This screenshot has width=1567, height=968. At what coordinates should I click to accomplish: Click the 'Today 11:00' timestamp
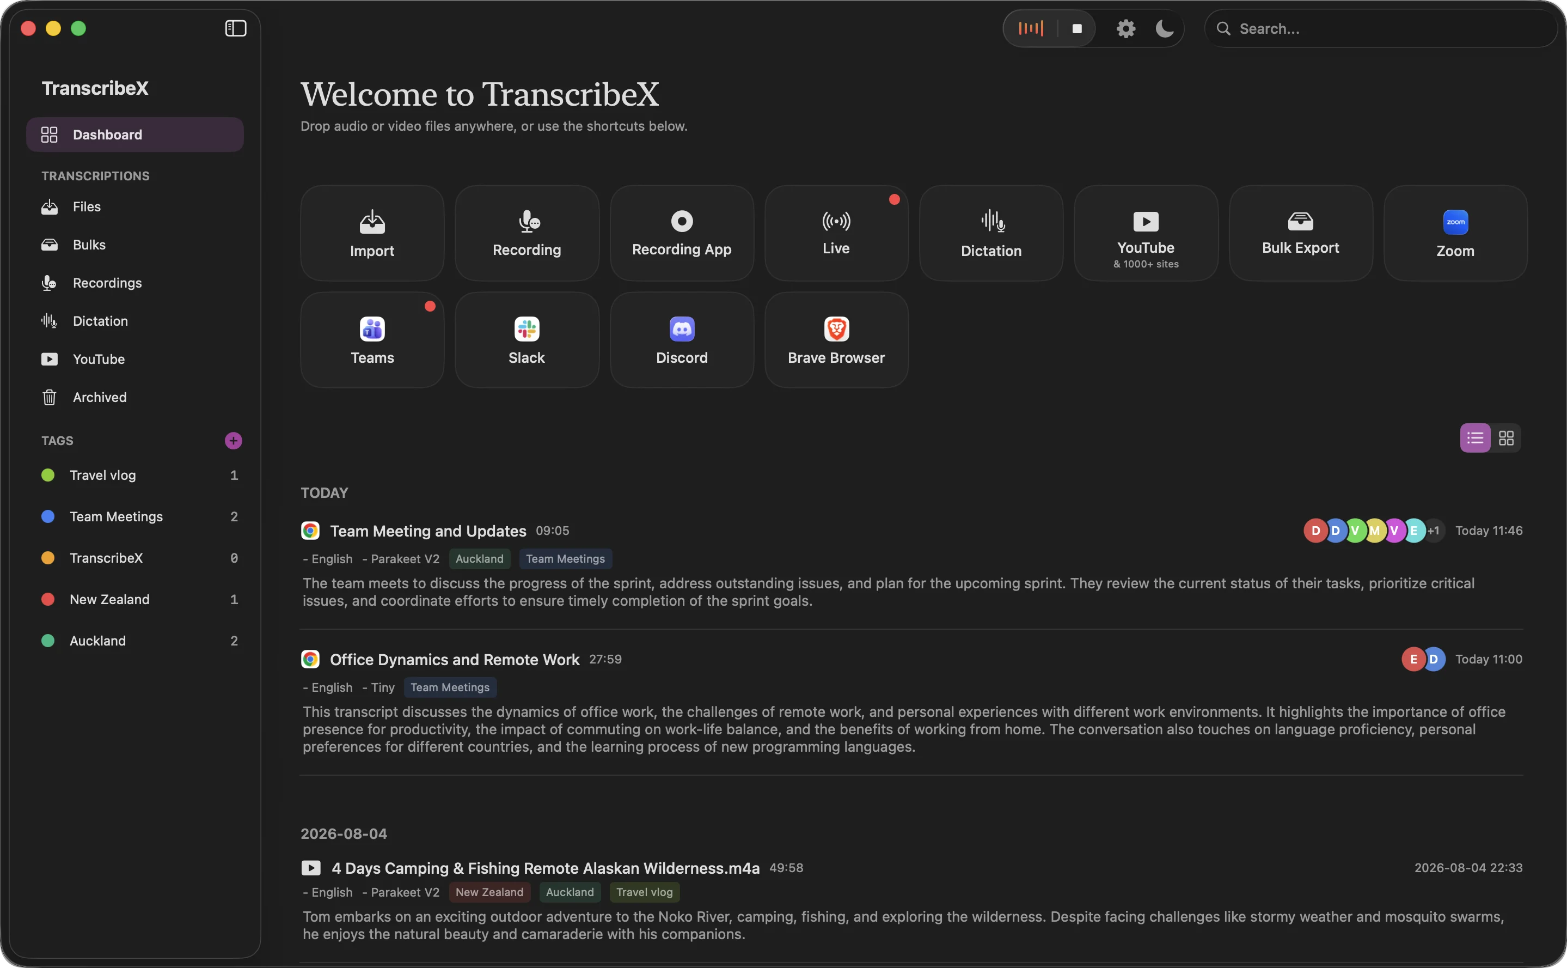tap(1489, 660)
